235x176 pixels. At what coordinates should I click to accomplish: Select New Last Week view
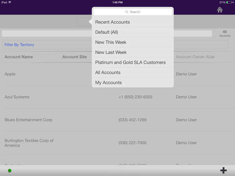point(133,52)
